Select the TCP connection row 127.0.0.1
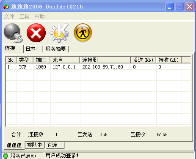 (98, 67)
